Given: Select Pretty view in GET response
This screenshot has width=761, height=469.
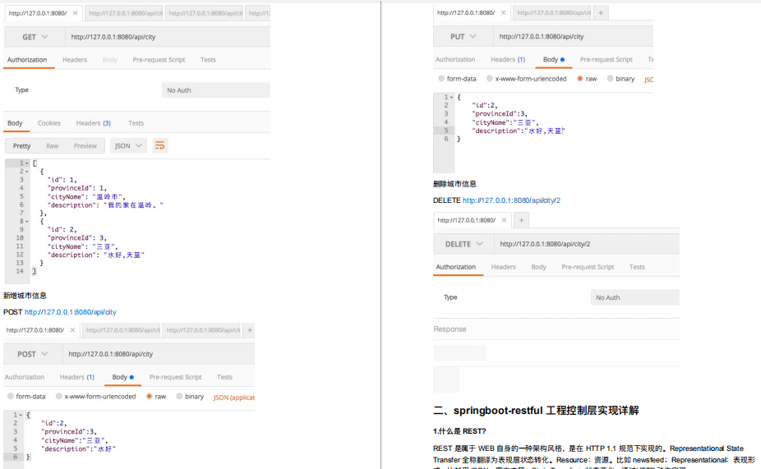Looking at the screenshot, I should [x=22, y=145].
